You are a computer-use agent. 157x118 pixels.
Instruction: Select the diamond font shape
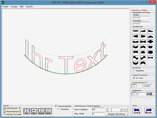click(x=150, y=42)
